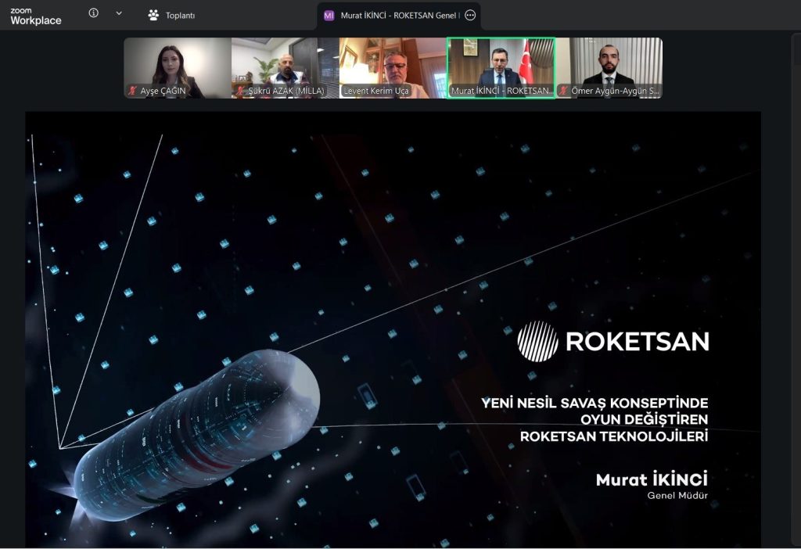Select the Murat İKİNCİ - ROKETSAN tab

pyautogui.click(x=399, y=15)
